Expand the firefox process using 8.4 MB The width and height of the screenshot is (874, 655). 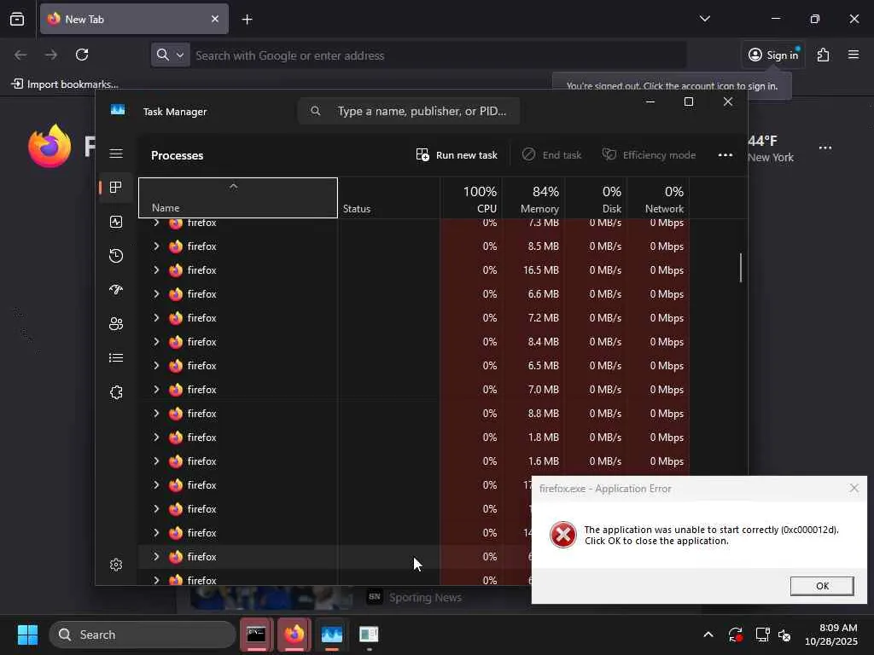click(x=157, y=341)
